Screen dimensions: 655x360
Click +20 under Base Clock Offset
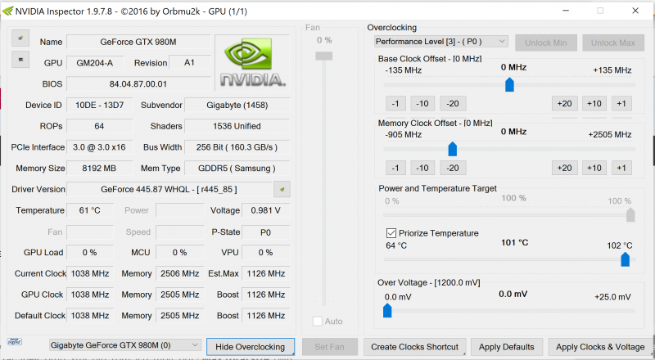pyautogui.click(x=564, y=104)
